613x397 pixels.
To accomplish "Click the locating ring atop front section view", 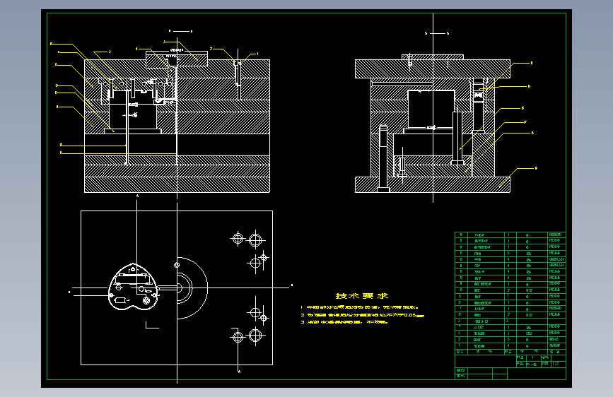I will [x=177, y=59].
